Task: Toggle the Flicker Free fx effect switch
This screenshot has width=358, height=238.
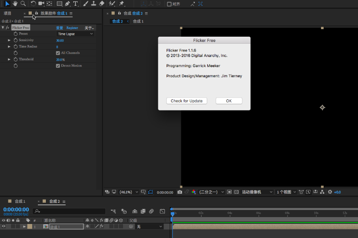Action: pos(7,28)
